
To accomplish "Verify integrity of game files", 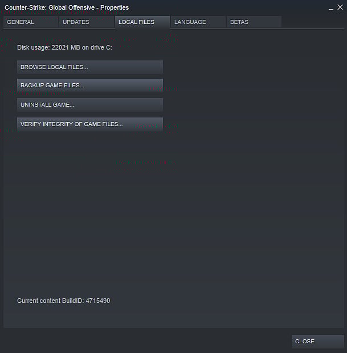I will pyautogui.click(x=90, y=124).
